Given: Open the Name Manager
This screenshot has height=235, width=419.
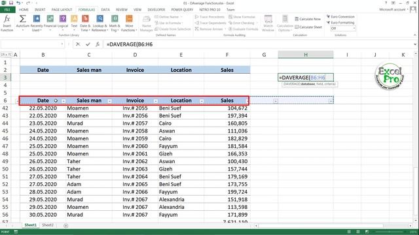Looking at the screenshot, I should [147, 23].
